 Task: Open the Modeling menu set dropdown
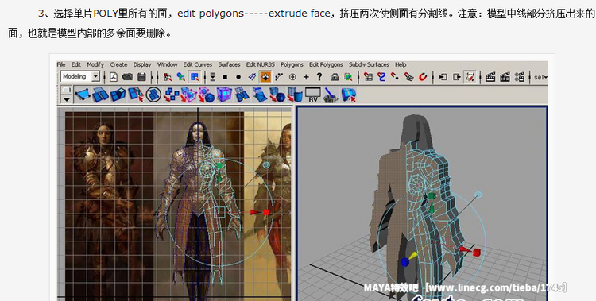(80, 77)
